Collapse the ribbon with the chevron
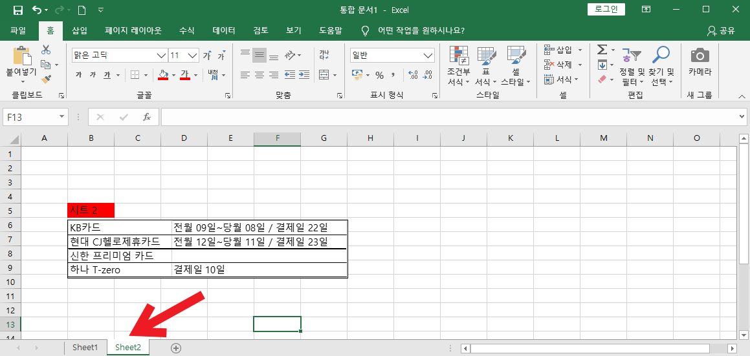 pyautogui.click(x=742, y=96)
